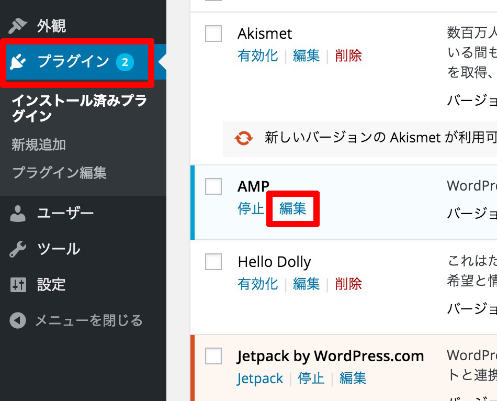Open インストール済みプラグイン submenu item
Image resolution: width=497 pixels, height=401 pixels.
click(x=79, y=108)
